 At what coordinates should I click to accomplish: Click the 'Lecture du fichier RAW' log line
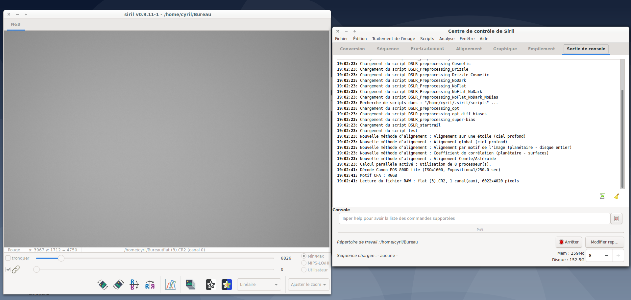pyautogui.click(x=428, y=181)
